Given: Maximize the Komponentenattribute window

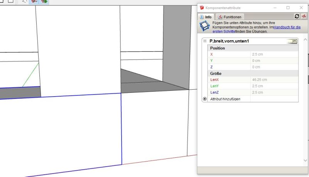Looking at the screenshot, I should pos(288,7).
